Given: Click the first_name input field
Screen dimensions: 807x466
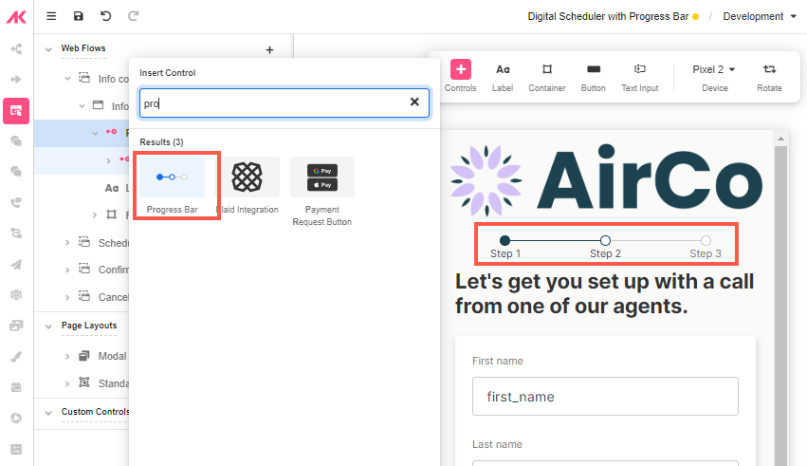Looking at the screenshot, I should 605,397.
